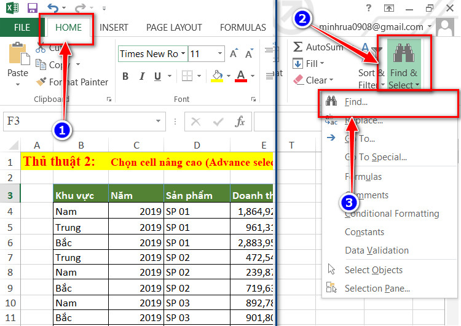Switch to the HOME tab

click(68, 27)
